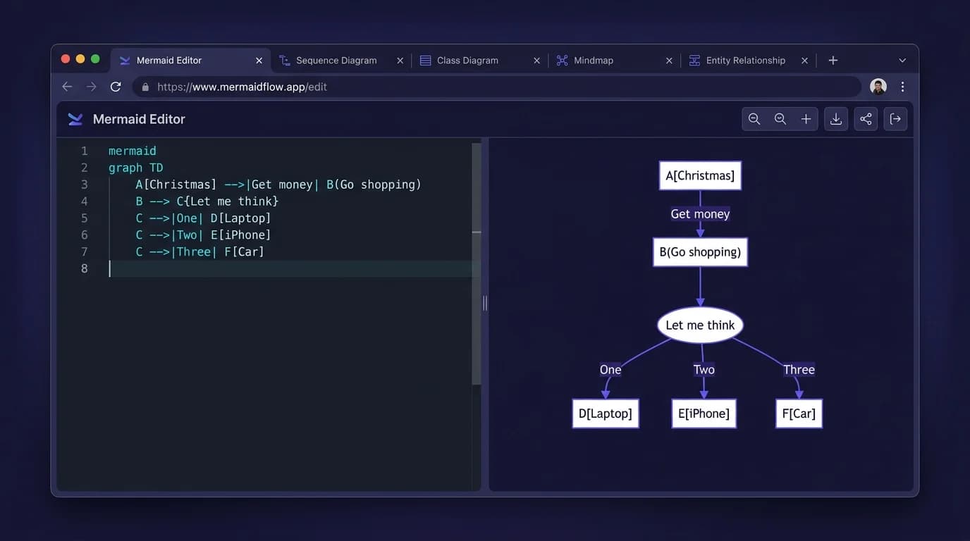Screen dimensions: 970x541
Task: Open a new browser tab with plus
Action: click(x=833, y=61)
